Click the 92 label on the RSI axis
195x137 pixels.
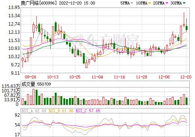click(x=17, y=115)
